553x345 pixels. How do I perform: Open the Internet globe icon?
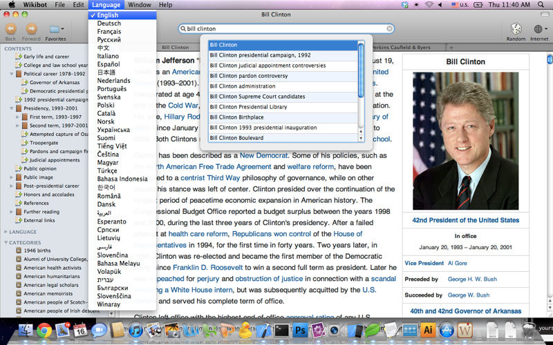[538, 29]
